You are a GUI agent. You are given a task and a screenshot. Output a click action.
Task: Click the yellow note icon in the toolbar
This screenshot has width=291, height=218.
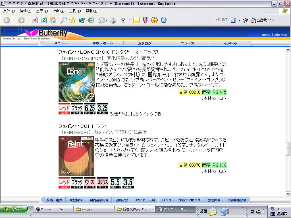(x=136, y=20)
